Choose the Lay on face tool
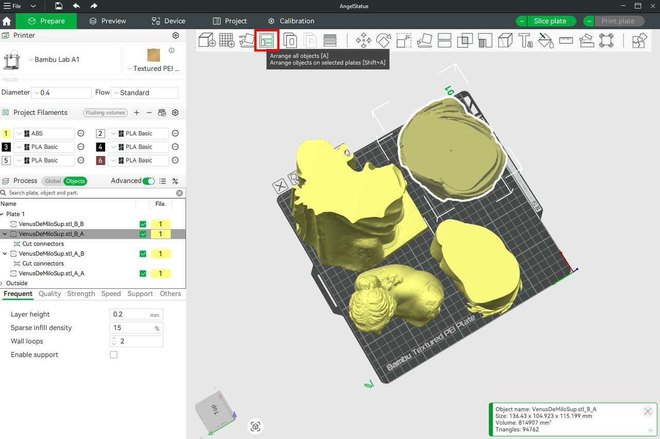660x439 pixels. 424,40
